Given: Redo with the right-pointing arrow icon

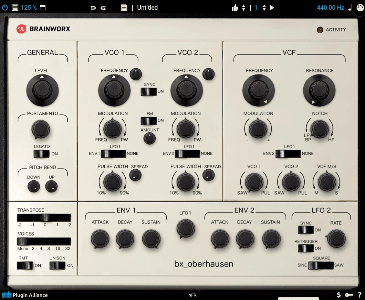Looking at the screenshot, I should 103,8.
